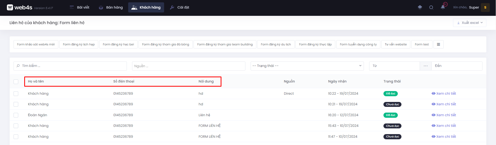
Task: Open the hamburger list of more forms
Action: point(438,44)
